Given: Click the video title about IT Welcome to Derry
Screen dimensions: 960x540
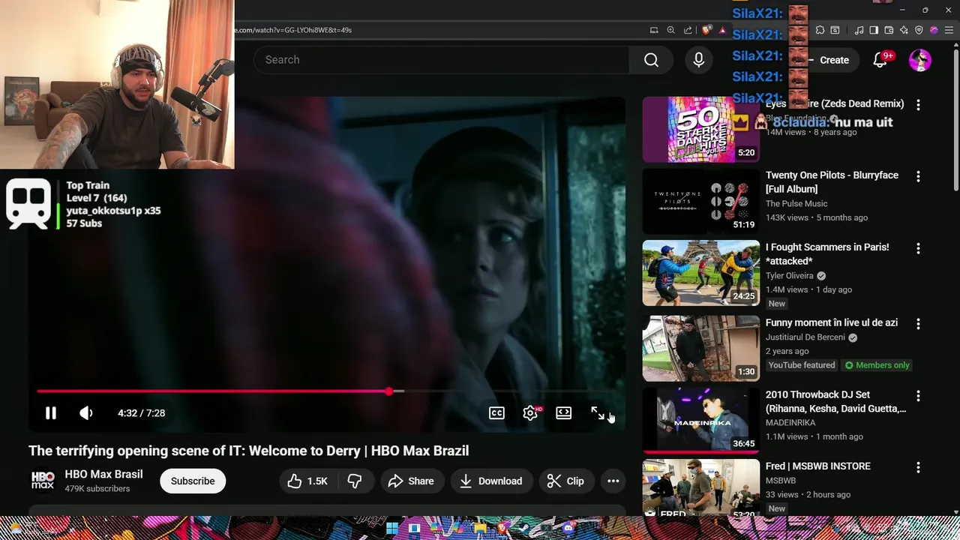Looking at the screenshot, I should coord(248,451).
